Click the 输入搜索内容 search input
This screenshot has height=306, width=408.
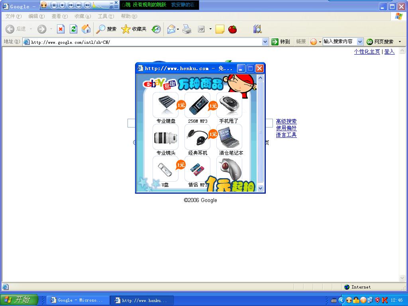(x=340, y=41)
